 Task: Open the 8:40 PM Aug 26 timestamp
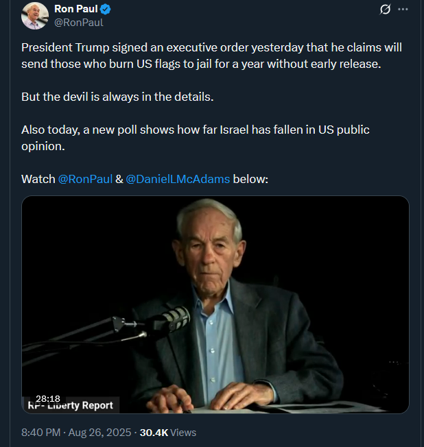point(77,433)
